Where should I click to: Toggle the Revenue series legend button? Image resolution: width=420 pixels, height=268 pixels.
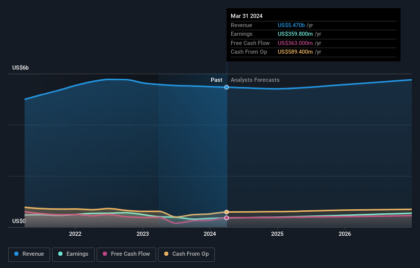pos(29,254)
